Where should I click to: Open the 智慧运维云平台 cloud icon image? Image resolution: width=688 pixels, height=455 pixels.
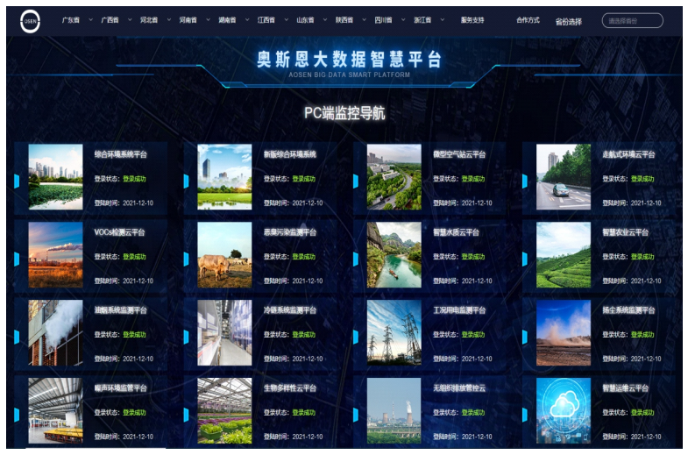click(563, 409)
